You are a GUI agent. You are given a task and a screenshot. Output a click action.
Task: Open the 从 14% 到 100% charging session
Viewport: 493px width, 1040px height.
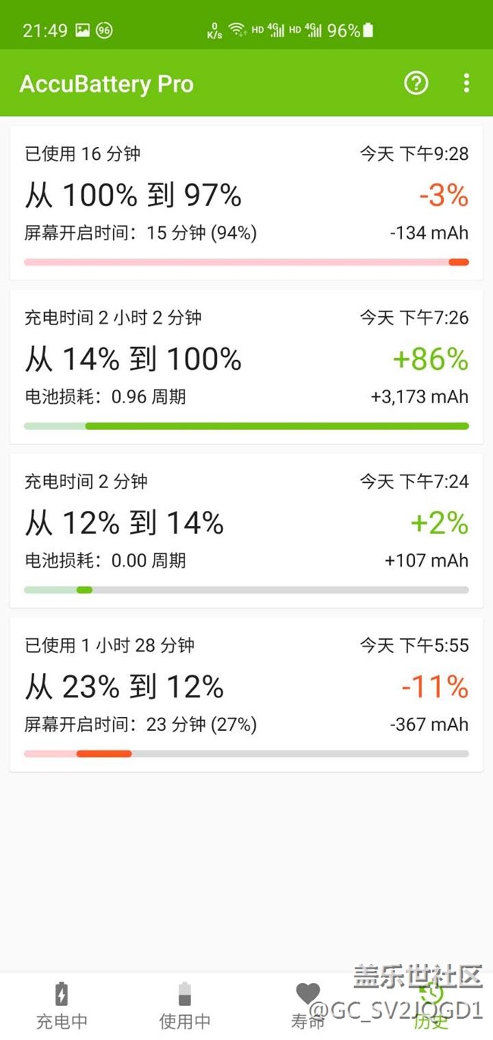tap(246, 360)
